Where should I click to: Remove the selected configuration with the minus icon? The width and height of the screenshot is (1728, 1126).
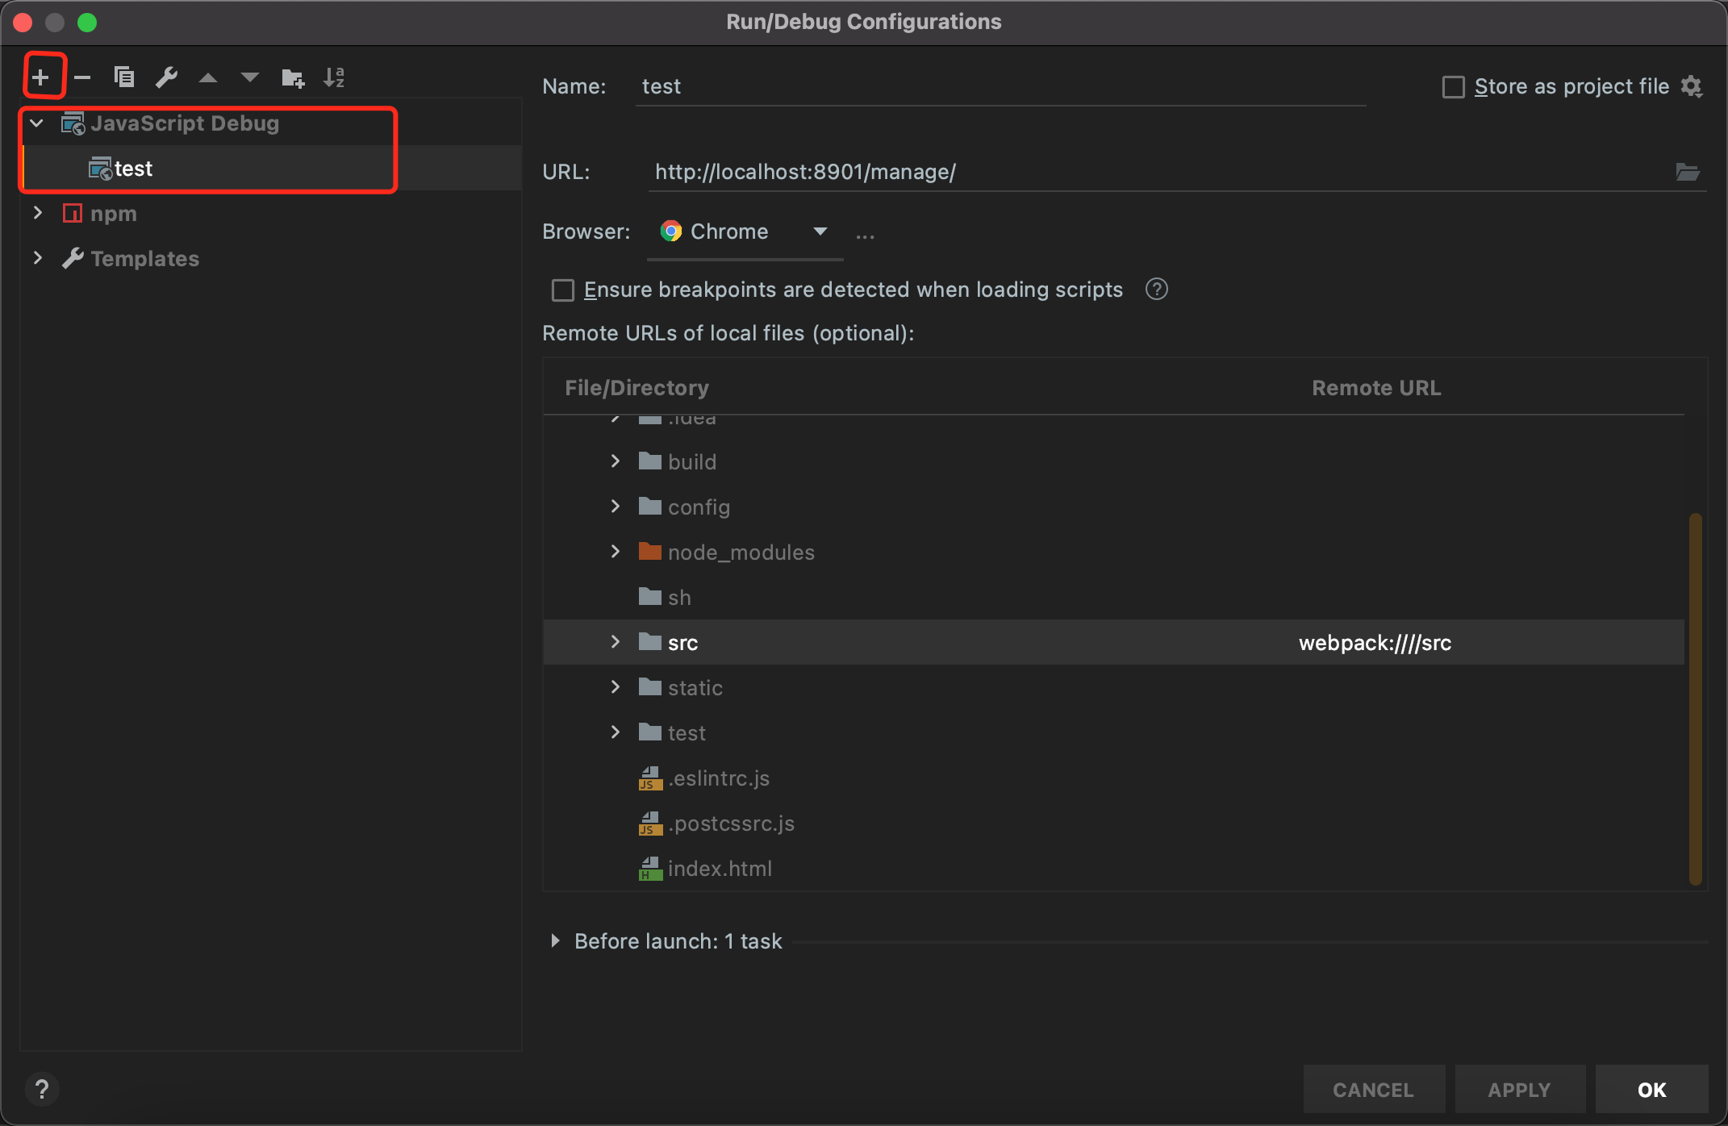(82, 77)
